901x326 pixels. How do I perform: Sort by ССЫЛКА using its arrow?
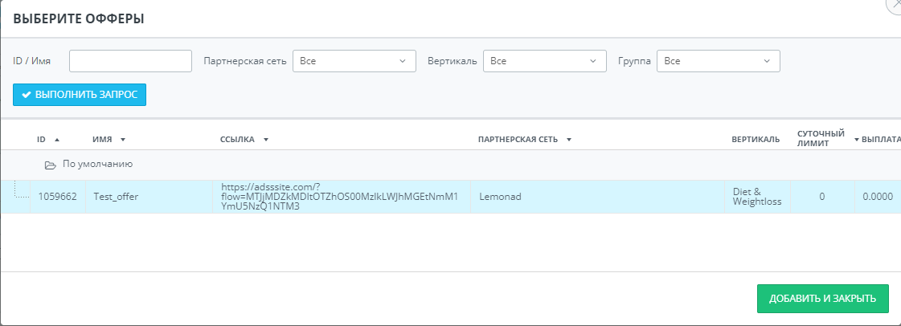[265, 140]
